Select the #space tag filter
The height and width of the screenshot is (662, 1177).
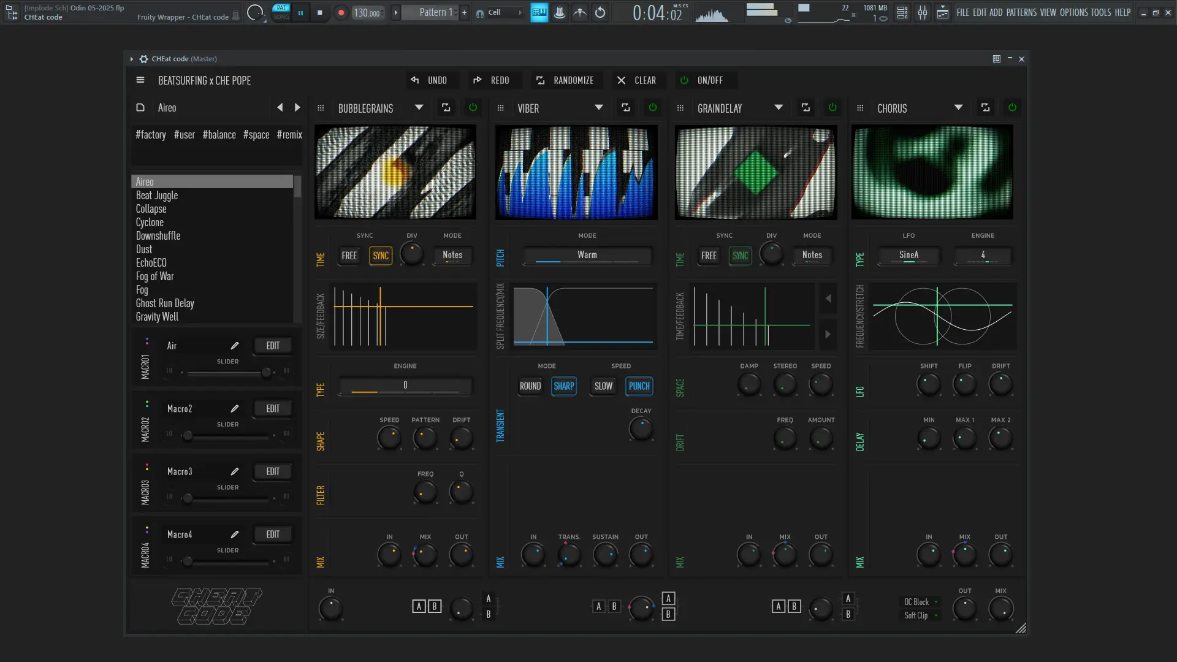[256, 135]
